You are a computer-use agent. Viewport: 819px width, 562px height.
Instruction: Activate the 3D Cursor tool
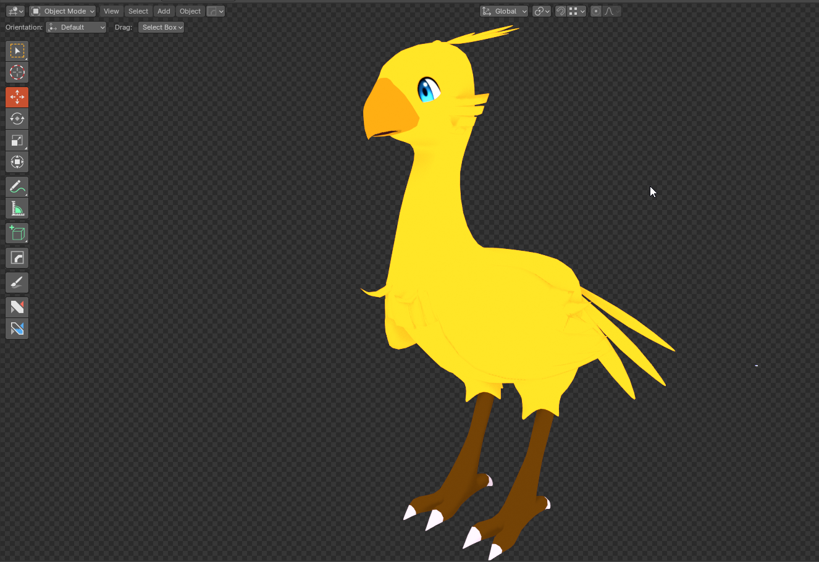pyautogui.click(x=17, y=72)
